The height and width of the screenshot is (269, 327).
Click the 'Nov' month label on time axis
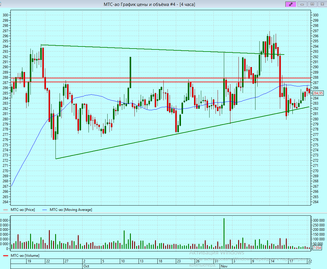point(224,266)
